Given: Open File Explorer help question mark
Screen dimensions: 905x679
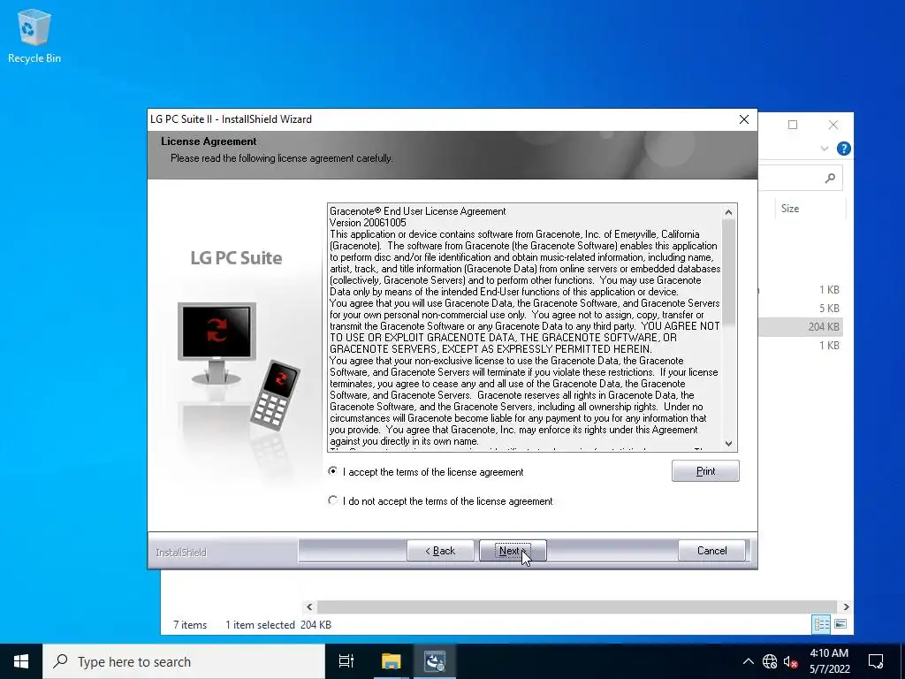Looking at the screenshot, I should pyautogui.click(x=843, y=149).
